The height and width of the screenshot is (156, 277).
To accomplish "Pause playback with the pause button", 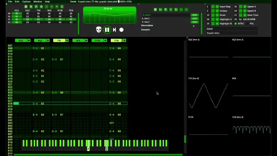I will click(107, 30).
